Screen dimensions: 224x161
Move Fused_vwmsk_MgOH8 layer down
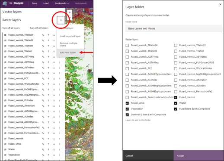[54, 95]
